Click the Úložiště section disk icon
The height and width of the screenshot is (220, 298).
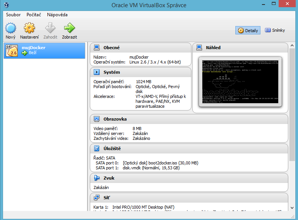(96, 149)
